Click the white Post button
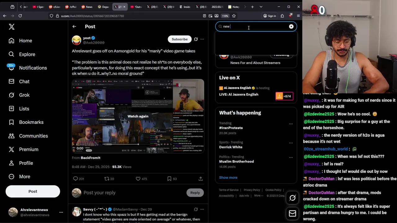Viewport: 397px width, 223px height. pos(33,191)
